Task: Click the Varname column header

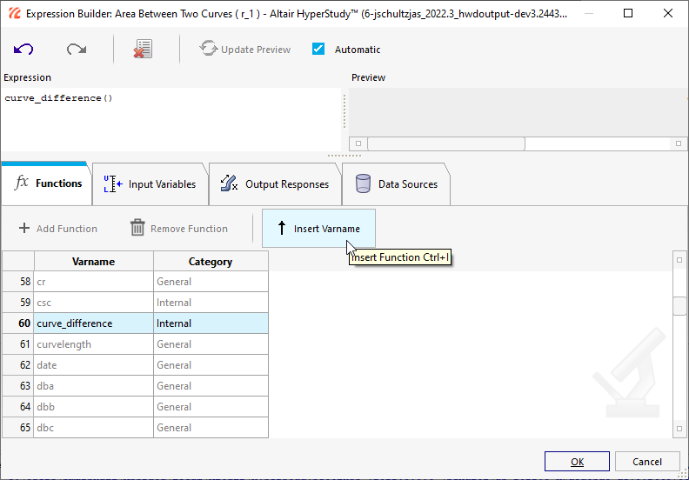Action: click(93, 262)
